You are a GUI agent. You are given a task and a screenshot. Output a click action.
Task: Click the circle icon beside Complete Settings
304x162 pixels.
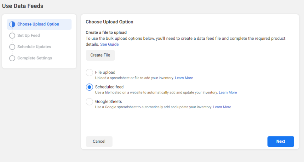(12, 58)
